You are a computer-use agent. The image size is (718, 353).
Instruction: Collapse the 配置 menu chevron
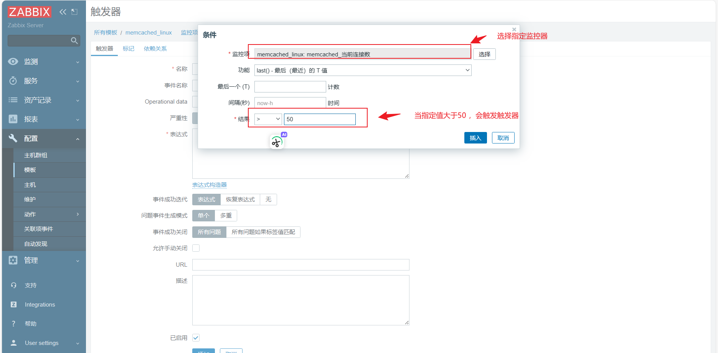[78, 139]
